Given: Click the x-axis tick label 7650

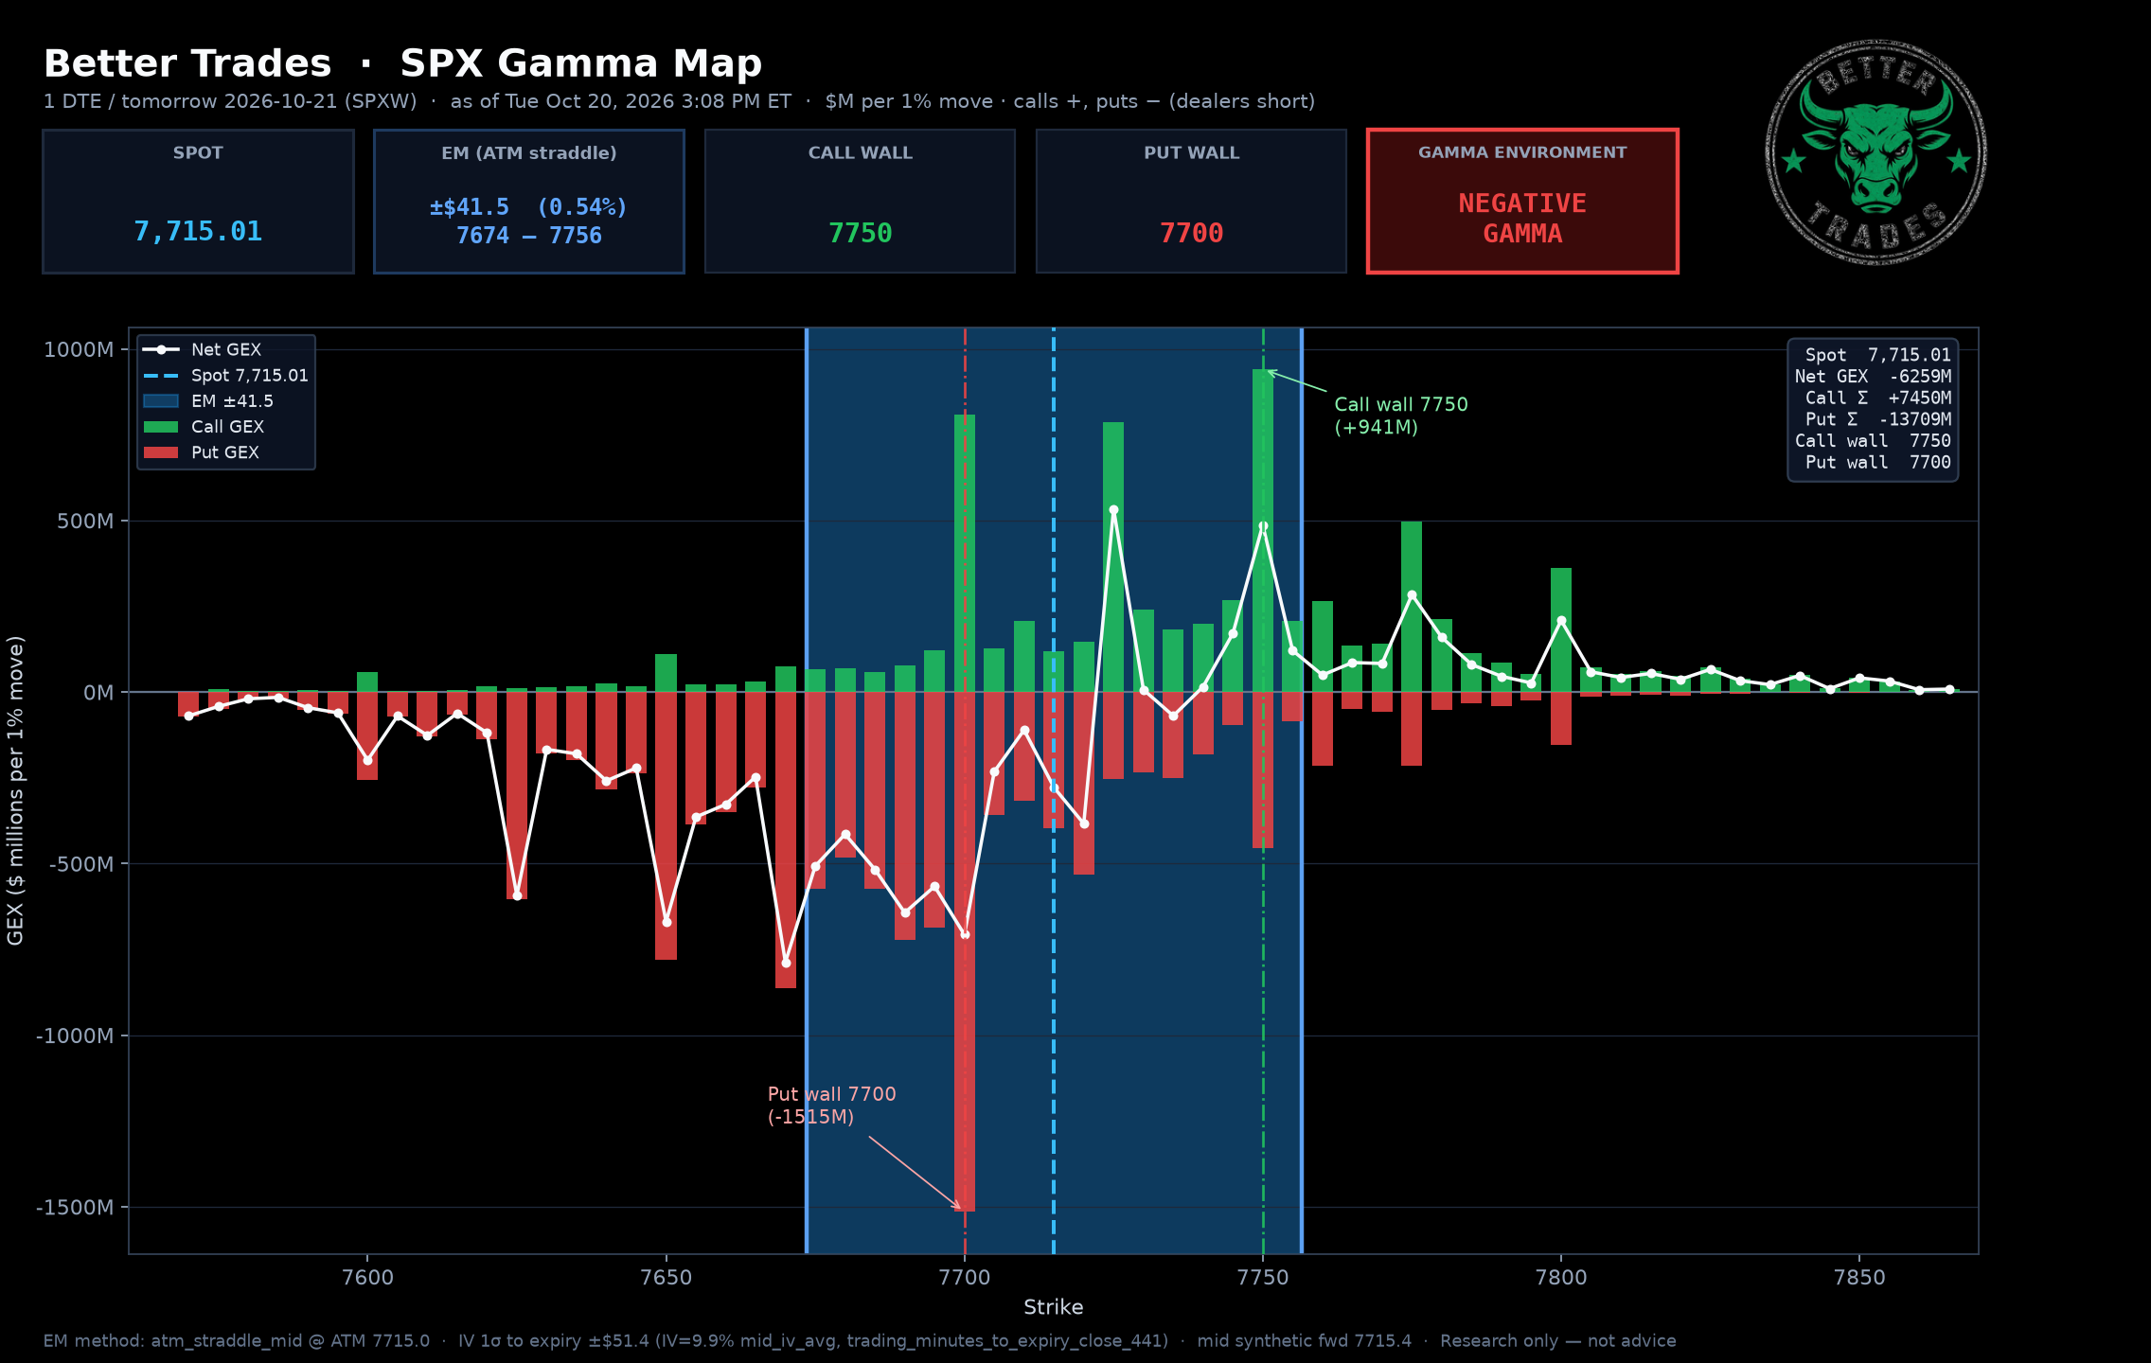Looking at the screenshot, I should tap(666, 1278).
